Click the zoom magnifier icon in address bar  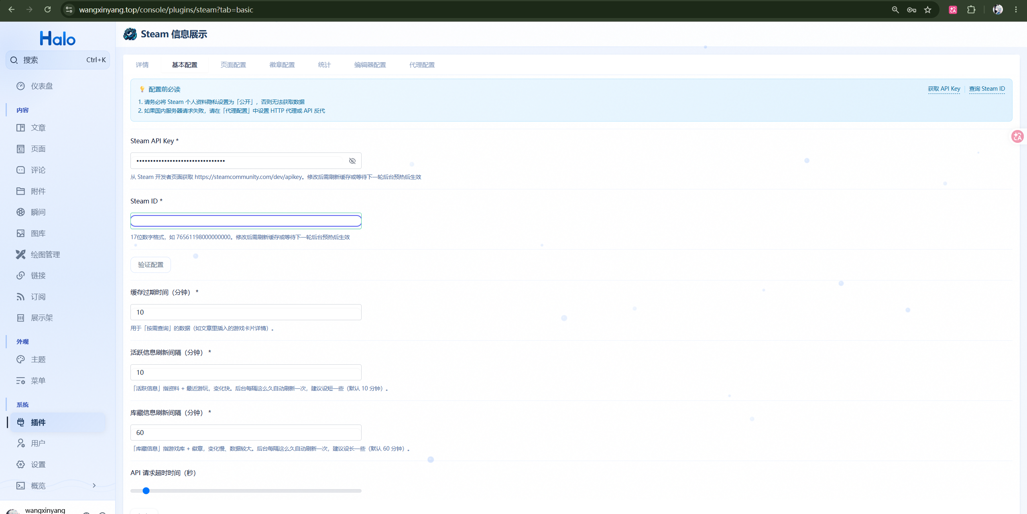(895, 10)
